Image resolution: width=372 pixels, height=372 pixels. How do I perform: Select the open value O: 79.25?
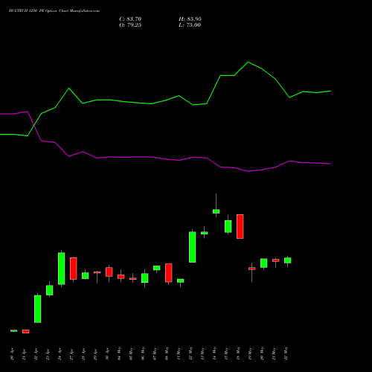pos(130,25)
